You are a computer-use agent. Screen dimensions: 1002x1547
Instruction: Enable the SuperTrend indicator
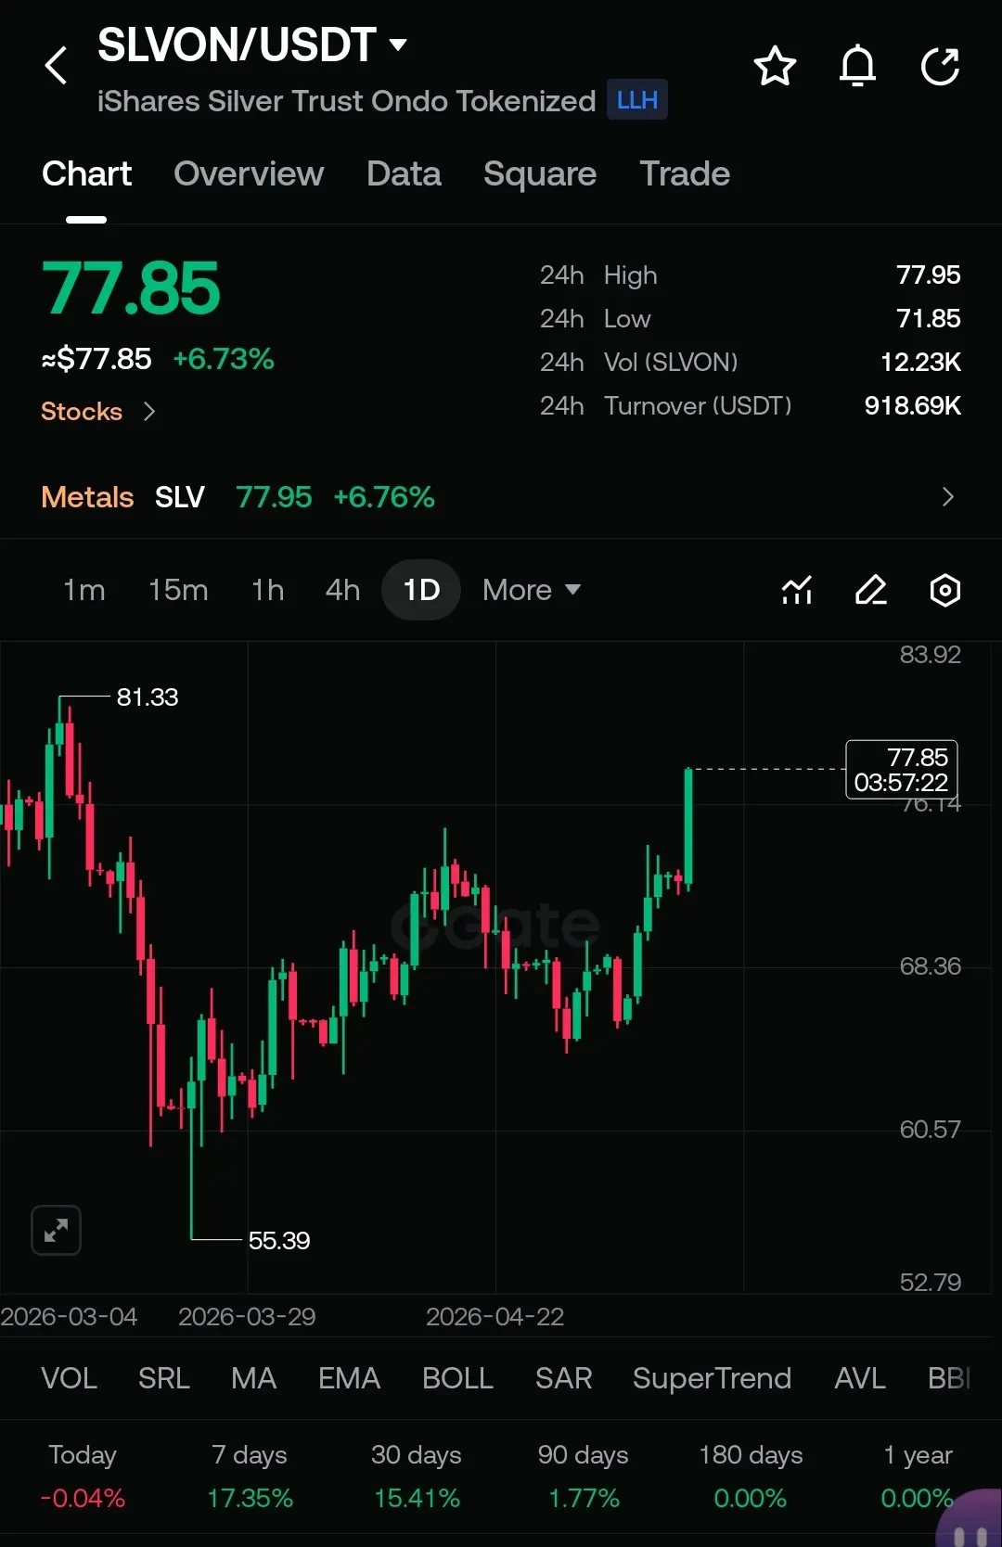click(712, 1378)
